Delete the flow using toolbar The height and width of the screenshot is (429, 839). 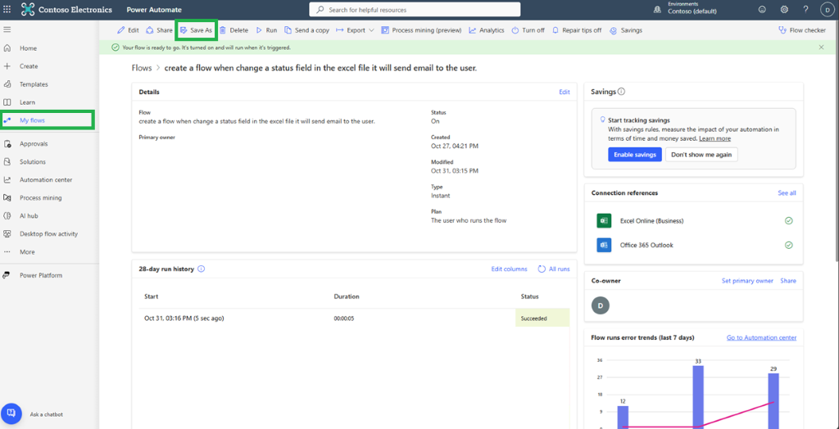(234, 30)
